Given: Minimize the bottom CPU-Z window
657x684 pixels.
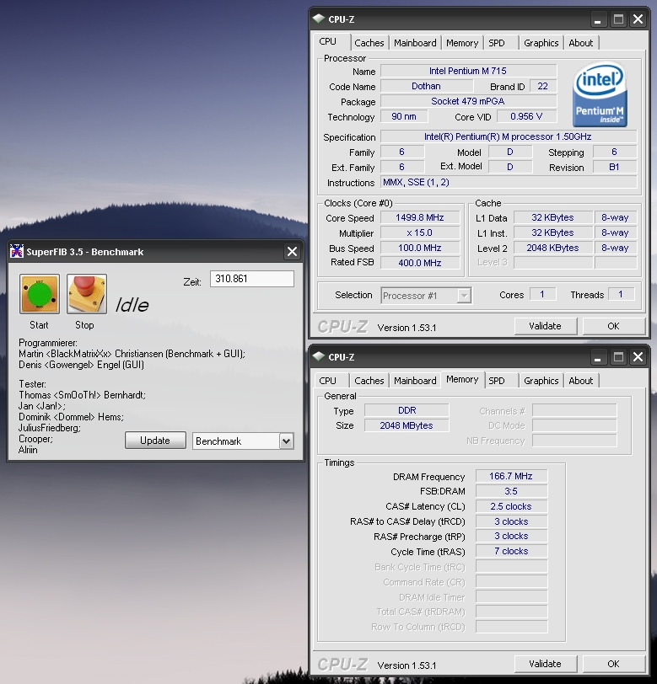Looking at the screenshot, I should pos(598,357).
